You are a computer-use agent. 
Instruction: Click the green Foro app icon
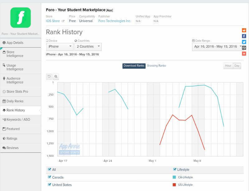(x=21, y=17)
